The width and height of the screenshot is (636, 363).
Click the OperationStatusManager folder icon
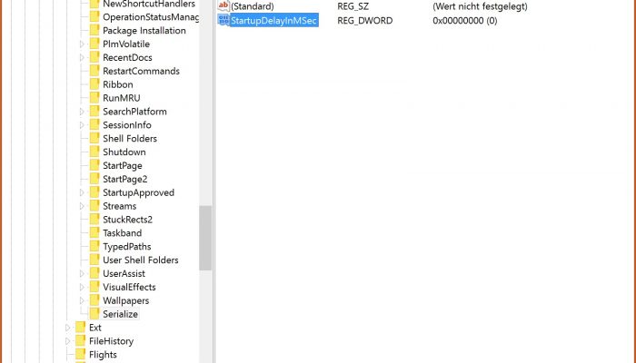[x=94, y=17]
